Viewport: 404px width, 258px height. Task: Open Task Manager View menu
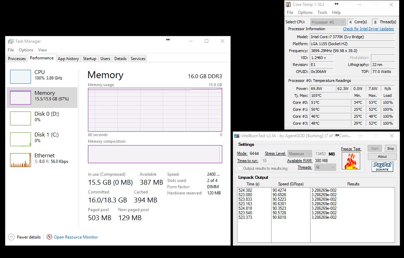pos(42,50)
